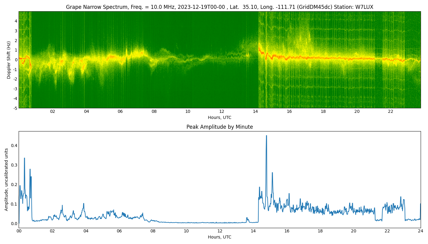Click the Grape Narrow Spectrum plot title

click(x=220, y=7)
